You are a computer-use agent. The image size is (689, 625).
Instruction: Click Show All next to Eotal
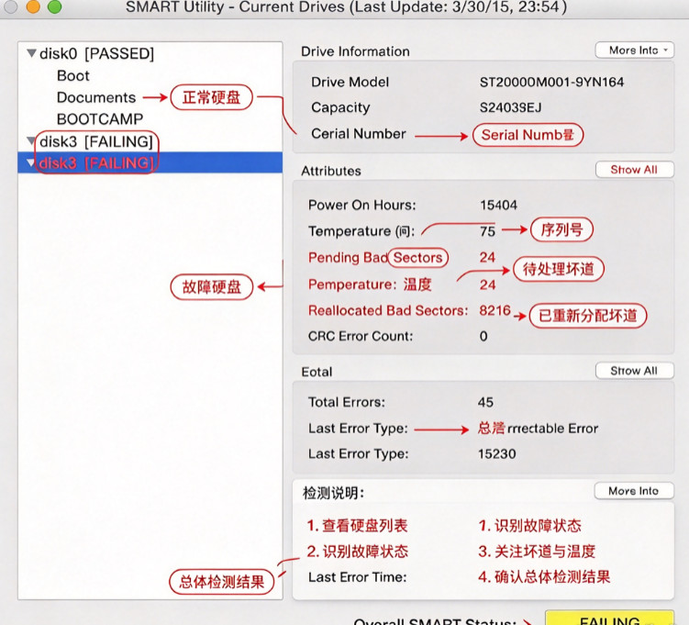634,371
